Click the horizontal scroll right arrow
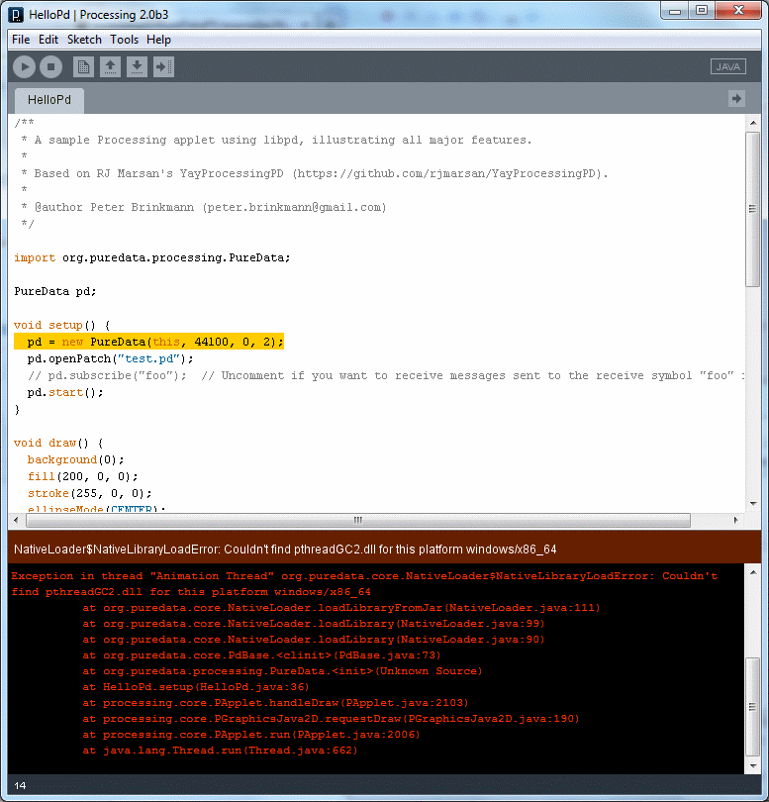The height and width of the screenshot is (802, 769). (x=735, y=520)
